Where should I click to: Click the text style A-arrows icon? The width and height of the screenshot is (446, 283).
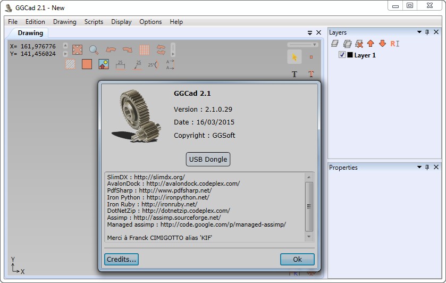click(170, 64)
